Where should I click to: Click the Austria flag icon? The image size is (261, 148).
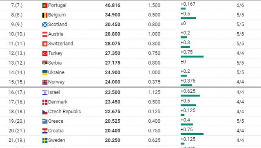coord(45,34)
